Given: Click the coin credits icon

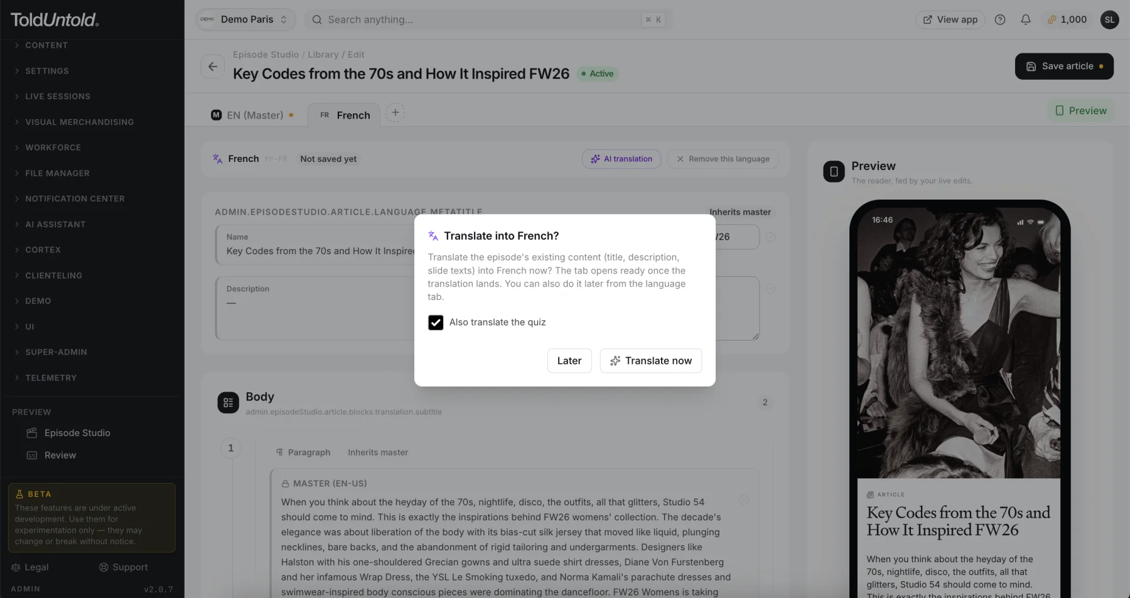Looking at the screenshot, I should [x=1052, y=19].
